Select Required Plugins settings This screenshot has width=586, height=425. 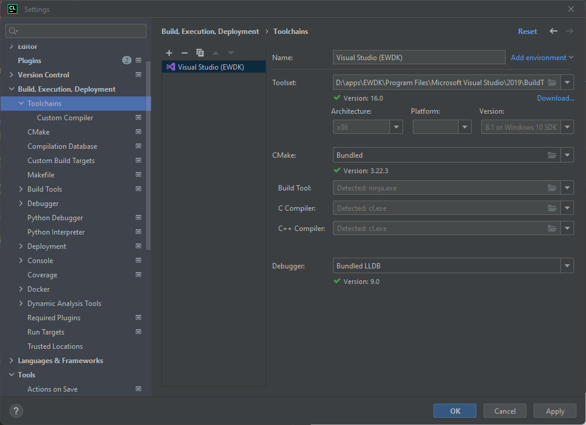(x=54, y=318)
